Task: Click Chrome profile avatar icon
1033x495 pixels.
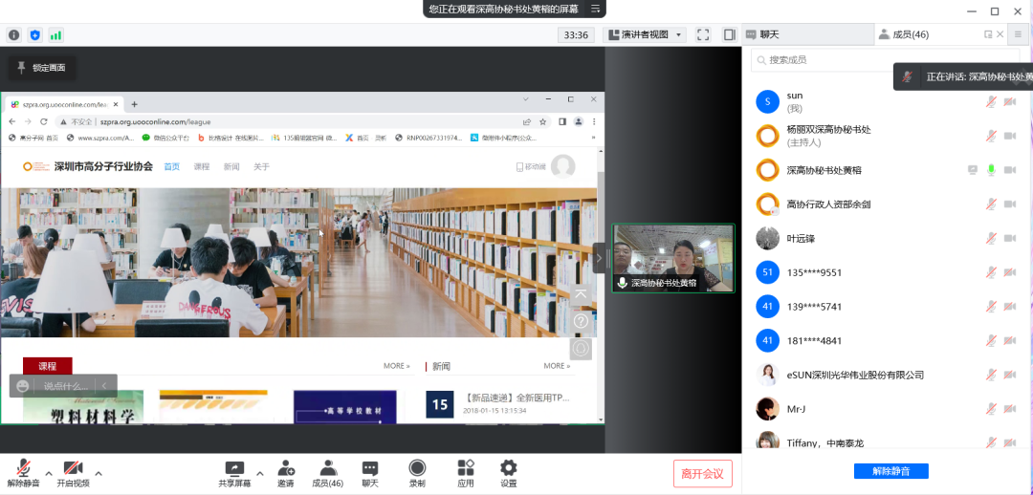Action: click(x=579, y=121)
